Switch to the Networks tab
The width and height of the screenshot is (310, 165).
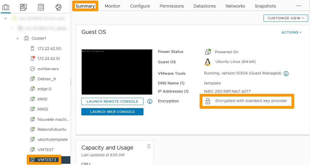[235, 6]
